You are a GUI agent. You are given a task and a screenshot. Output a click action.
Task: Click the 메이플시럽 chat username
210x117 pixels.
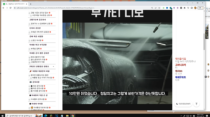181,58
